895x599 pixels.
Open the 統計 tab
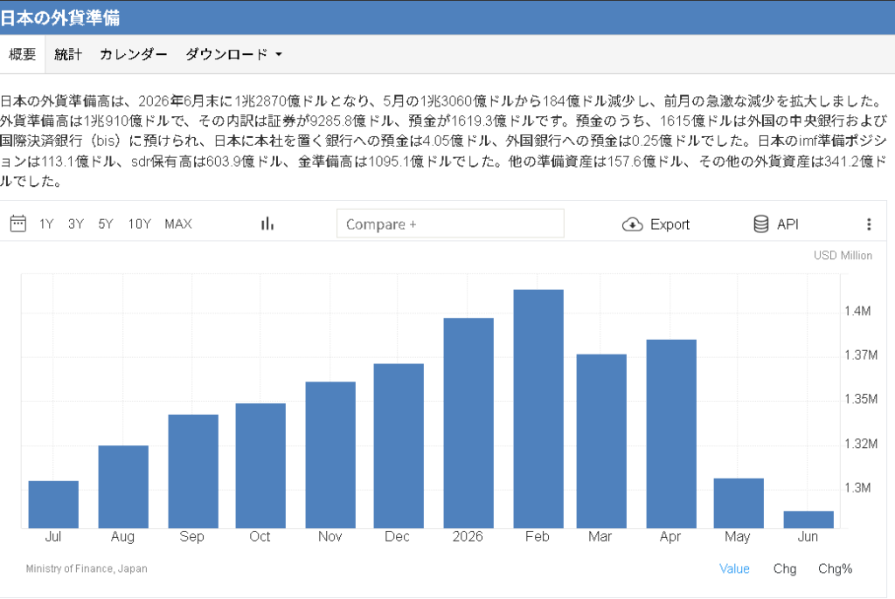tap(68, 54)
